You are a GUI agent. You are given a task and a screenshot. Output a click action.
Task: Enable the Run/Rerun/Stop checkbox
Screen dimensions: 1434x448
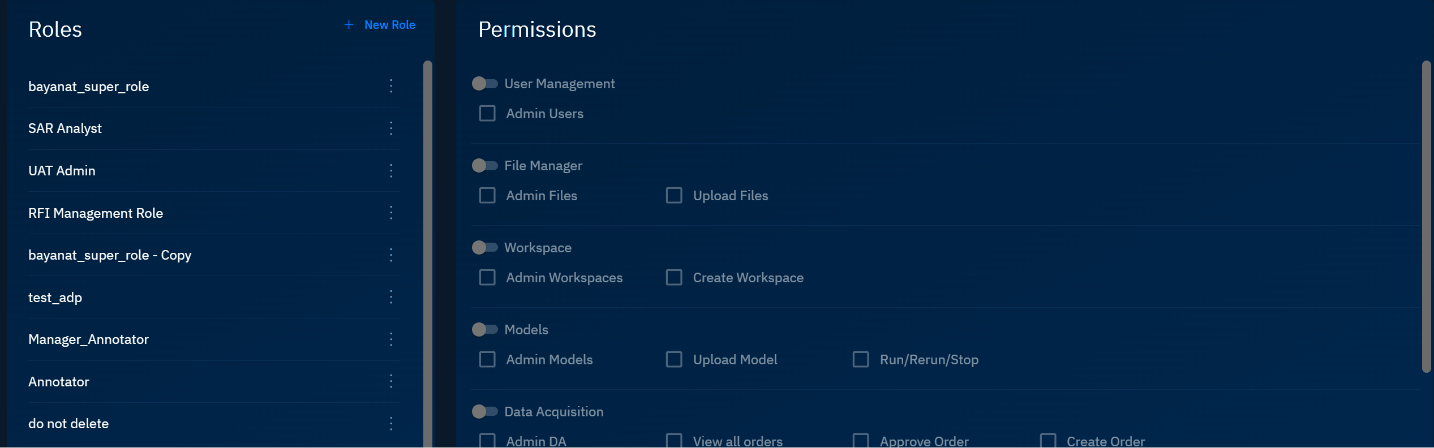point(861,360)
